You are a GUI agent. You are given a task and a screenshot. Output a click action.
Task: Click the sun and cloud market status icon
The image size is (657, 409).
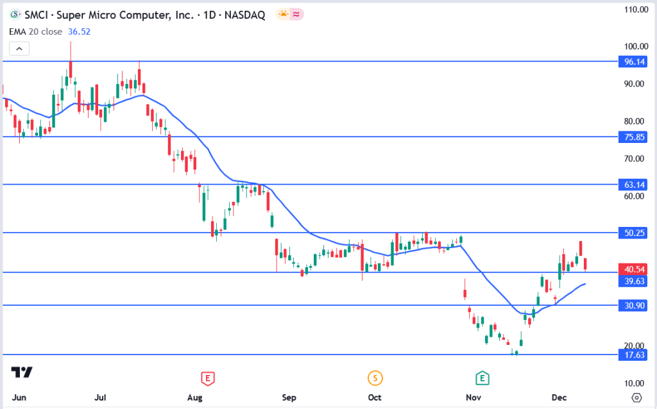(283, 14)
